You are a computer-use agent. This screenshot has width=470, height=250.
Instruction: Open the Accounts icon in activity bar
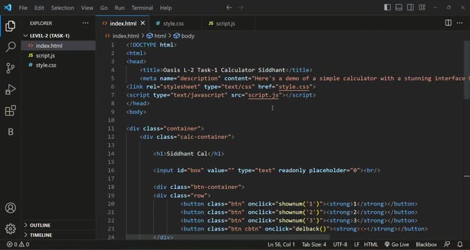pos(10,208)
